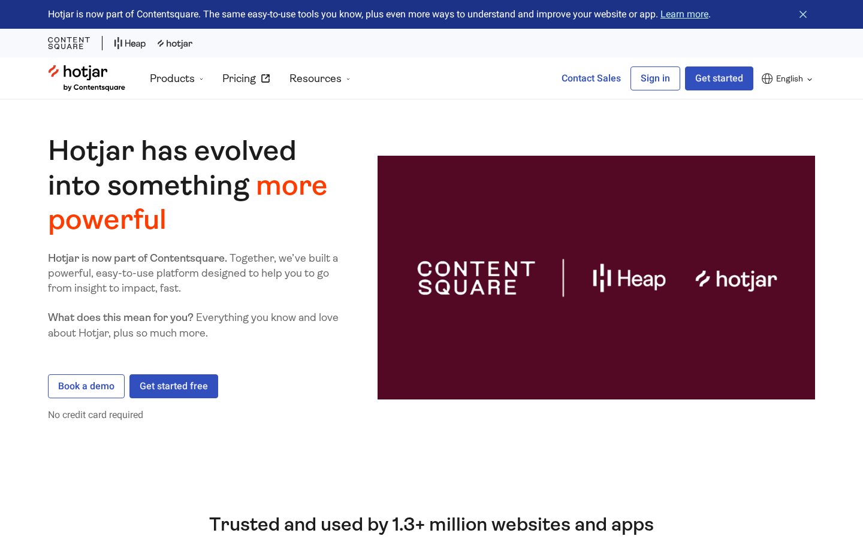Click the hotjar logo in the maroon banner
This screenshot has height=539, width=863.
coord(736,278)
